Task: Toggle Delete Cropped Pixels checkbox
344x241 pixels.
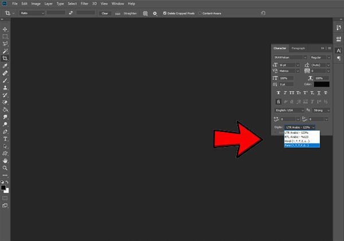Action: (x=165, y=13)
